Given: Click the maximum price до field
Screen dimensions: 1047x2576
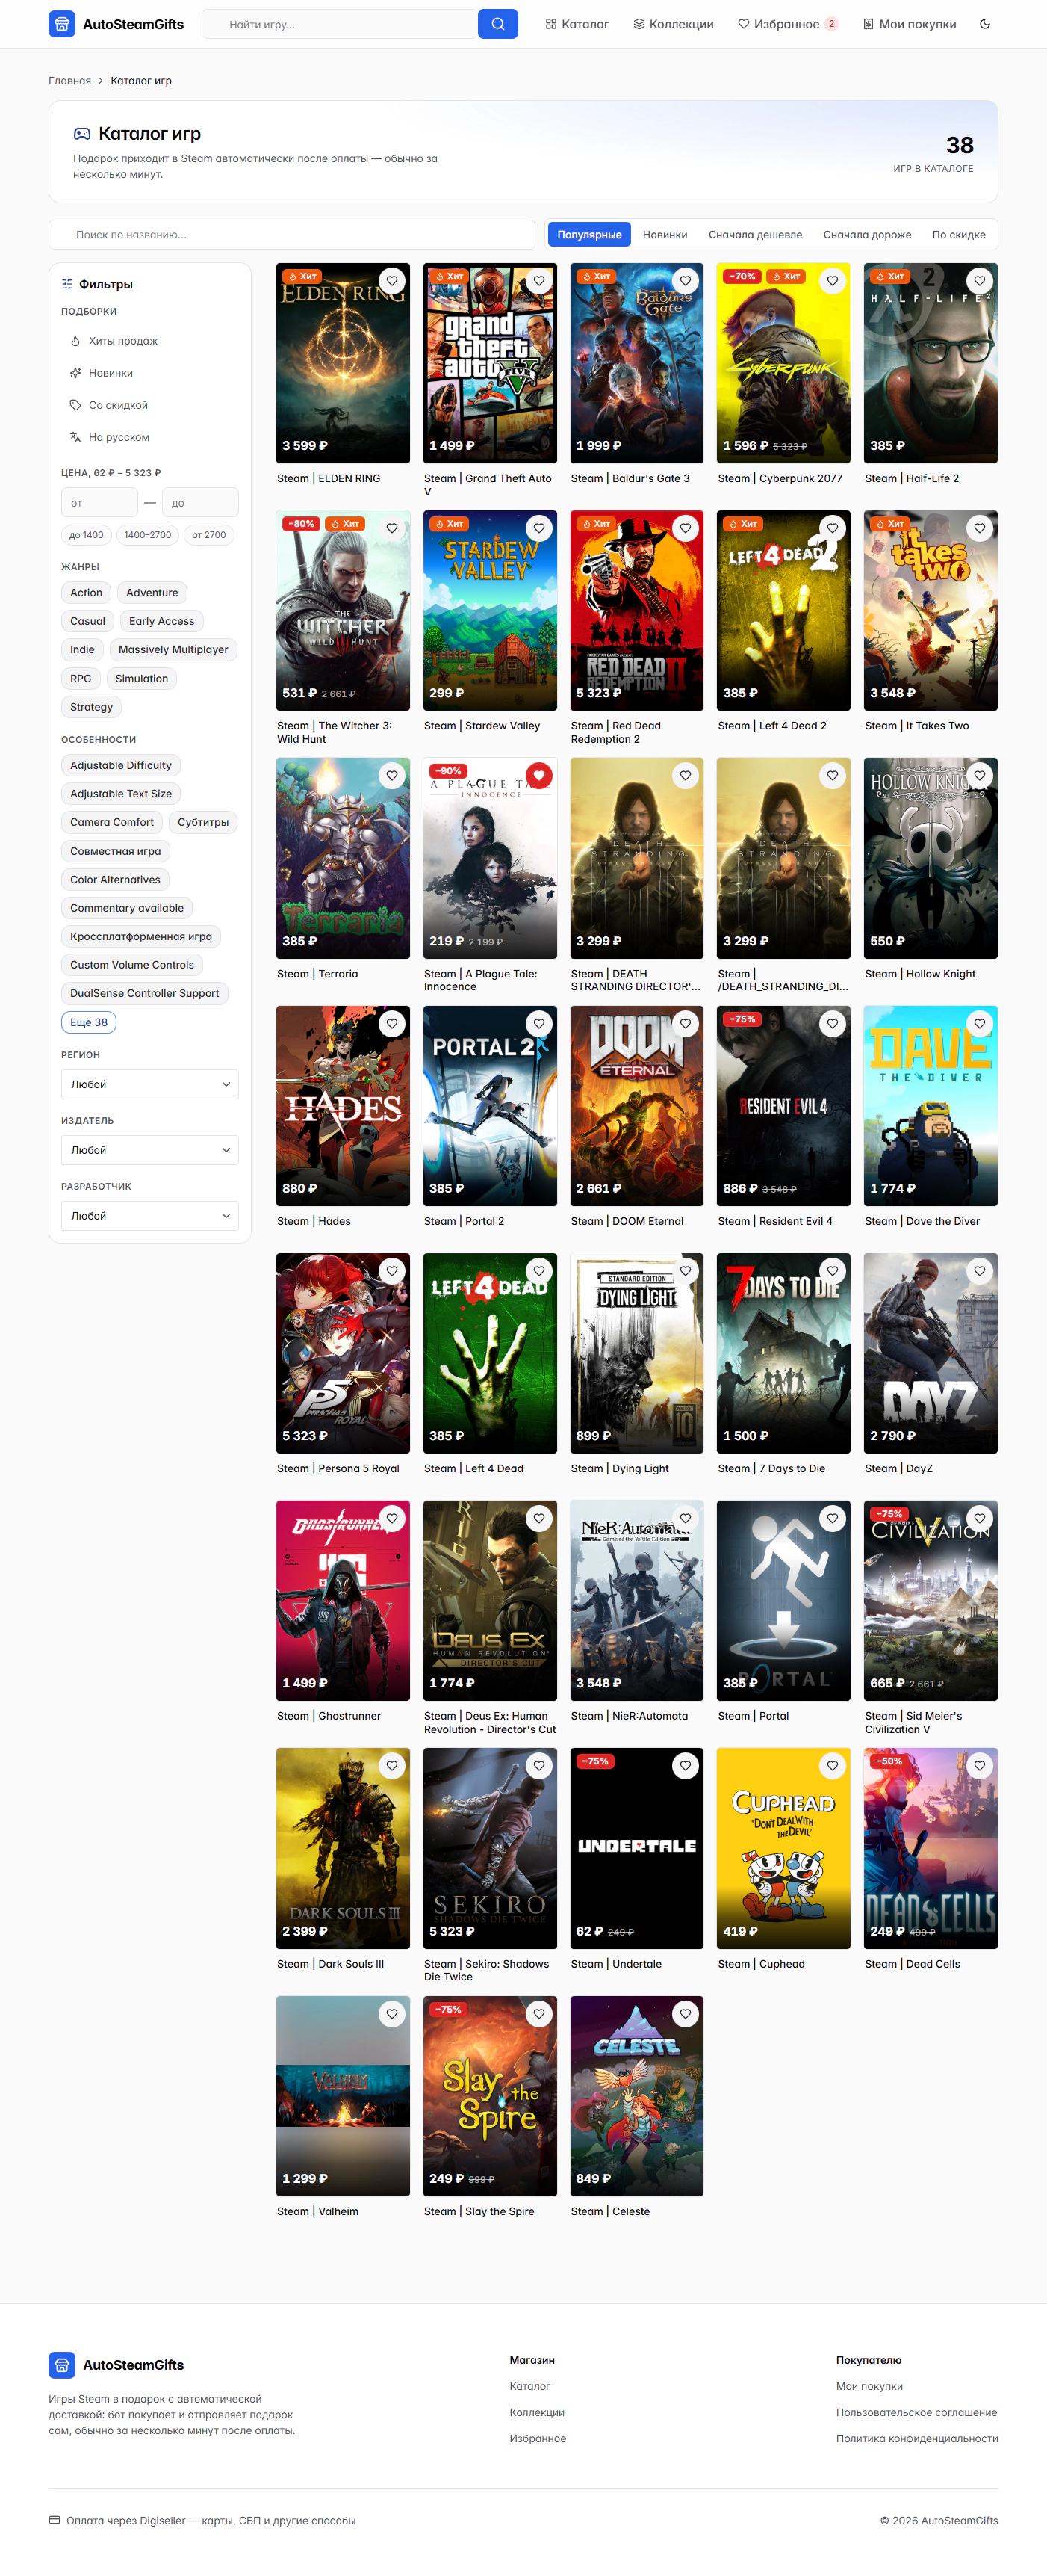Looking at the screenshot, I should tap(201, 503).
